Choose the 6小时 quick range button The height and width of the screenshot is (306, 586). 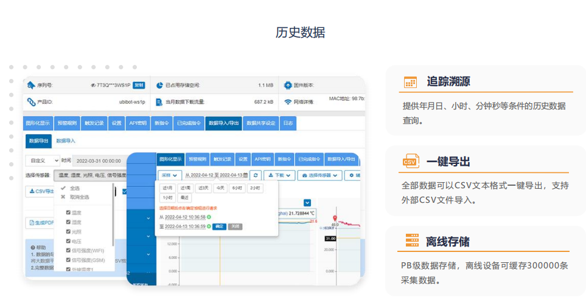point(237,188)
